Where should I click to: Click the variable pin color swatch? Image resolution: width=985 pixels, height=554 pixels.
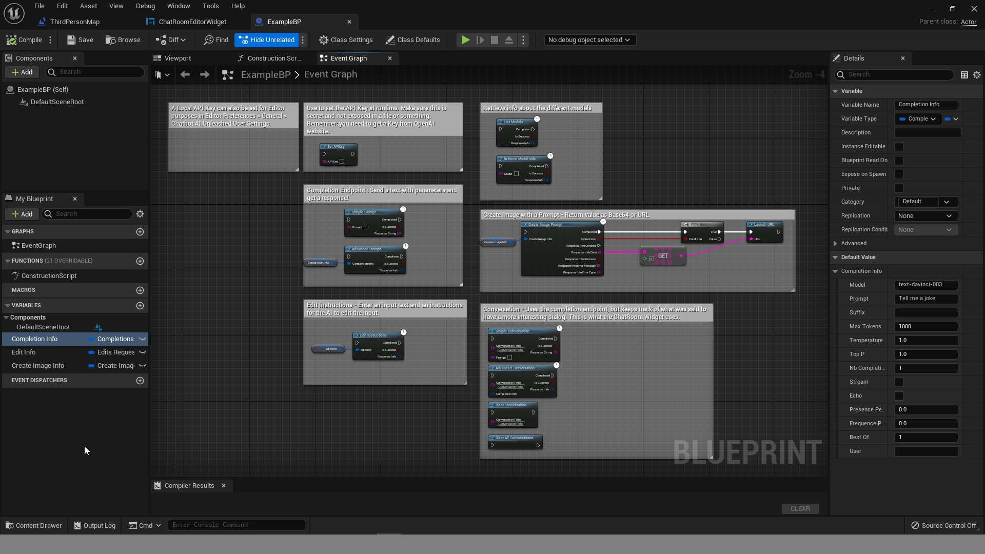(949, 118)
